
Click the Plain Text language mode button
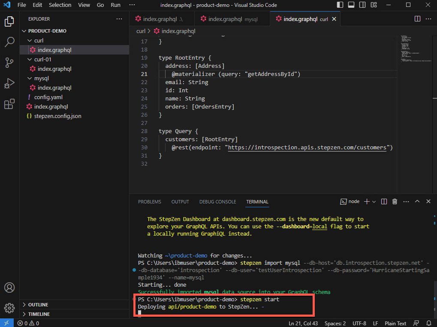click(x=395, y=323)
